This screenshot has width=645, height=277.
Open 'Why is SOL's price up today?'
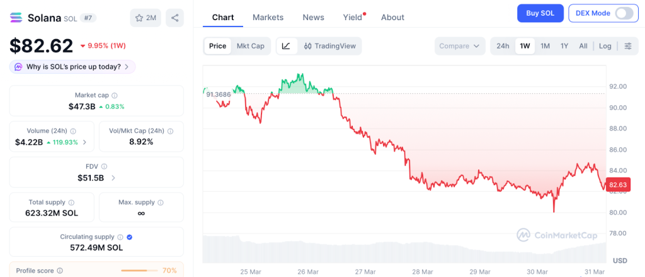click(72, 67)
